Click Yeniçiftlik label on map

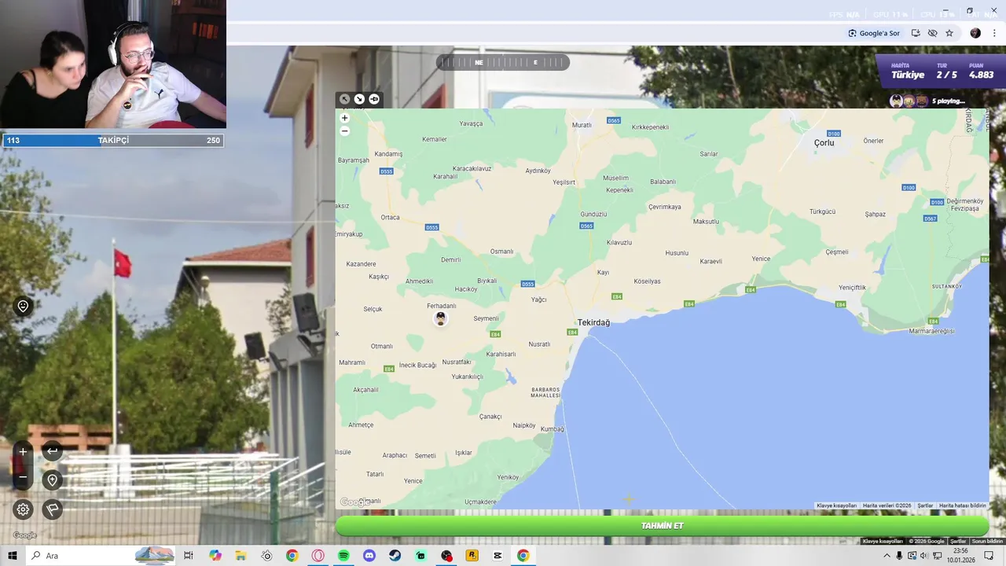point(852,288)
